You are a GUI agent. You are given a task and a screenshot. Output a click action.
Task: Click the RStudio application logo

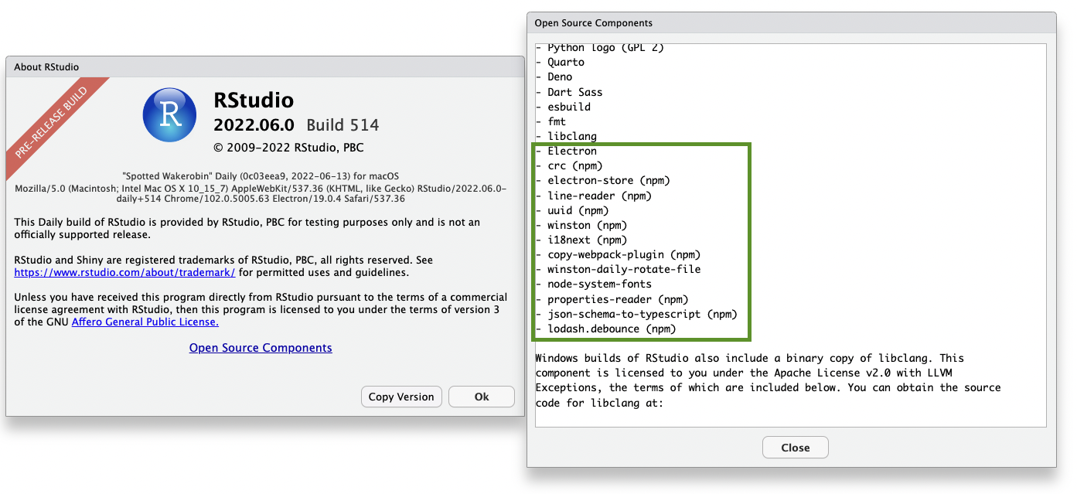click(x=169, y=114)
